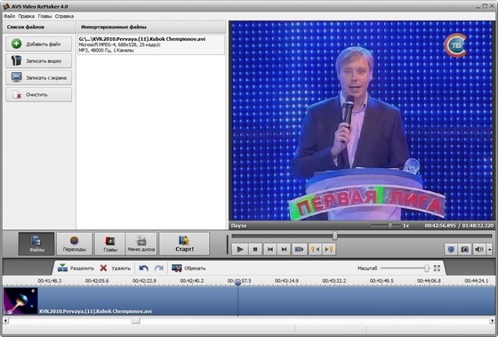Undo the last action on the timeline toolbar
This screenshot has height=337, width=498.
point(143,269)
